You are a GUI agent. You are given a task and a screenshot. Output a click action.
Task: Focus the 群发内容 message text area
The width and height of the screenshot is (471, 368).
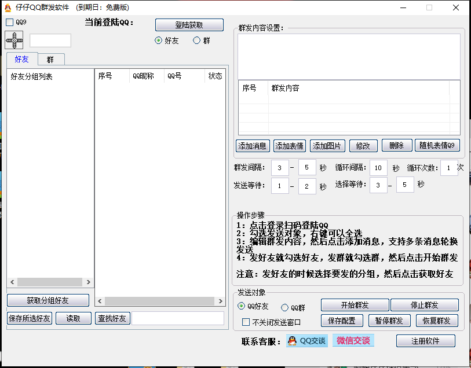click(349, 57)
